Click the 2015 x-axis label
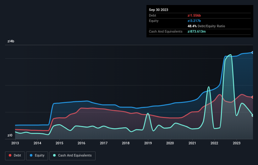This screenshot has height=165, width=258. 59,143
